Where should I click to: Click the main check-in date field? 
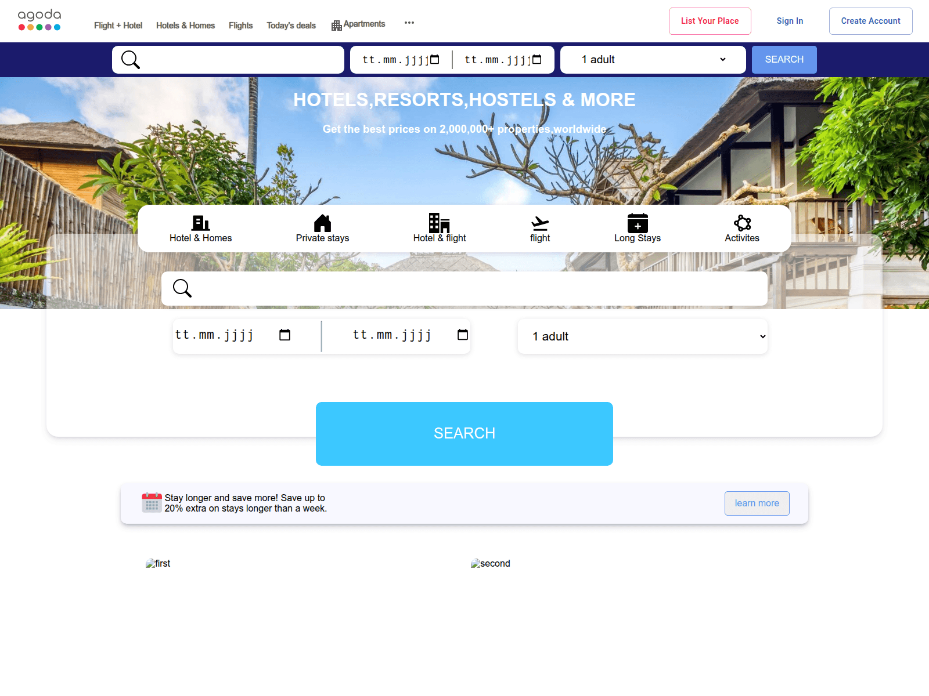pyautogui.click(x=233, y=335)
